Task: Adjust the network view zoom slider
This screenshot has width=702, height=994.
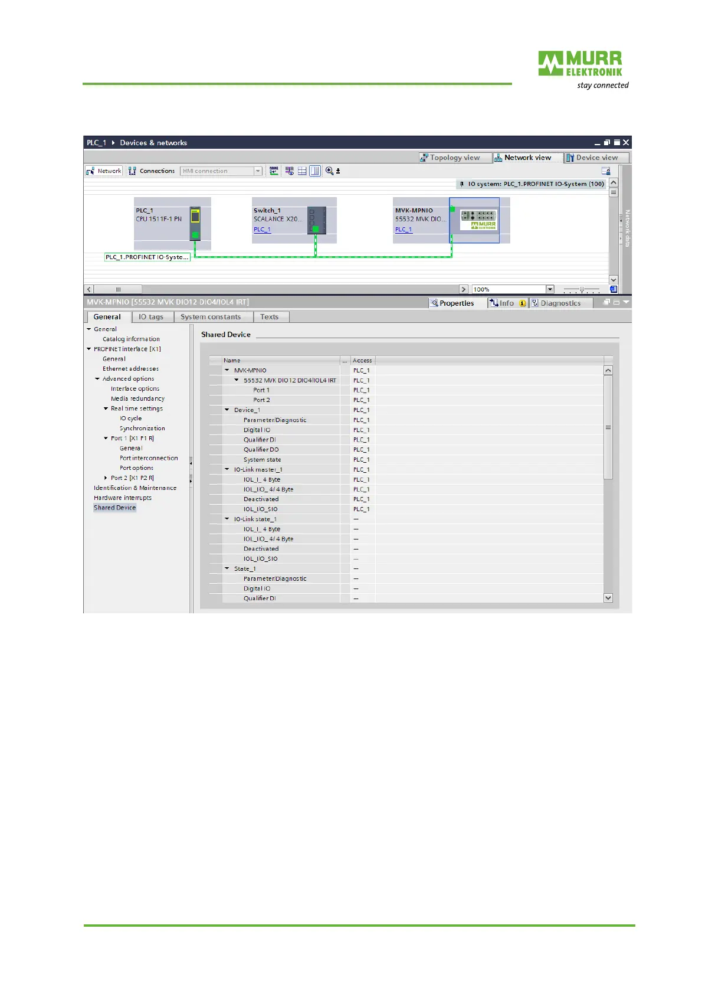Action: (582, 289)
